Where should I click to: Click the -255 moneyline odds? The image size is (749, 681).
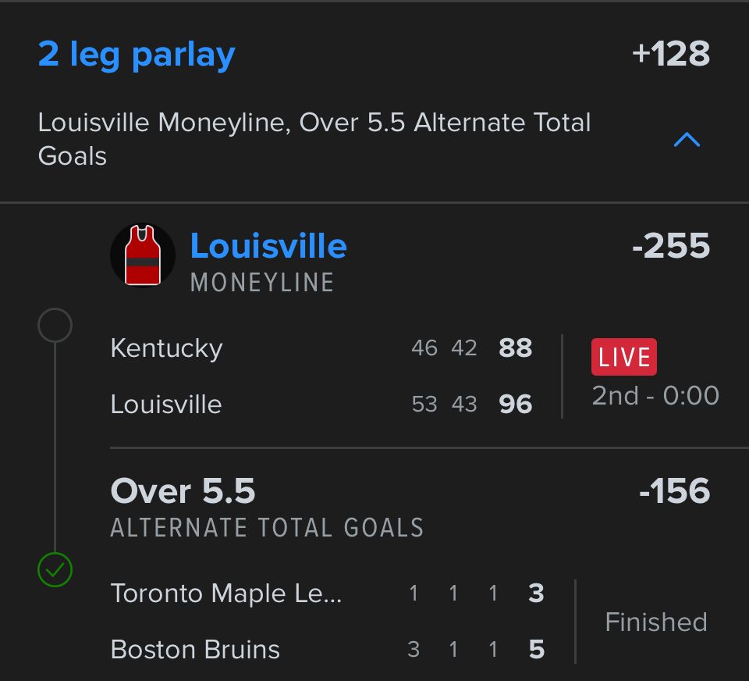pos(670,247)
